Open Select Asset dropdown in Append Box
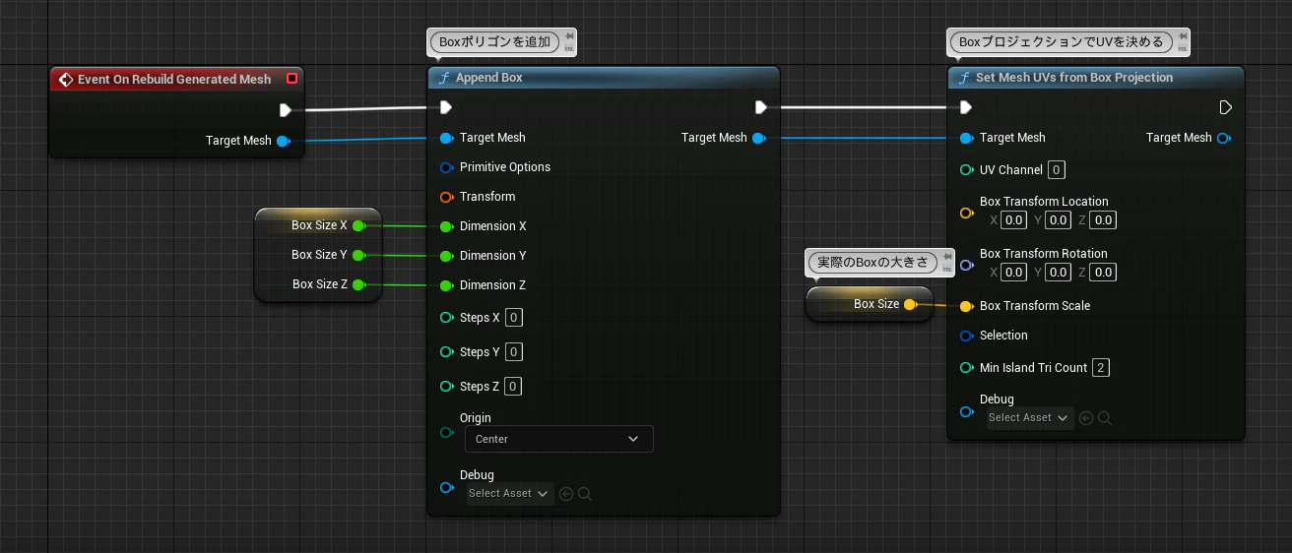Screen dimensions: 1292x553 510,494
